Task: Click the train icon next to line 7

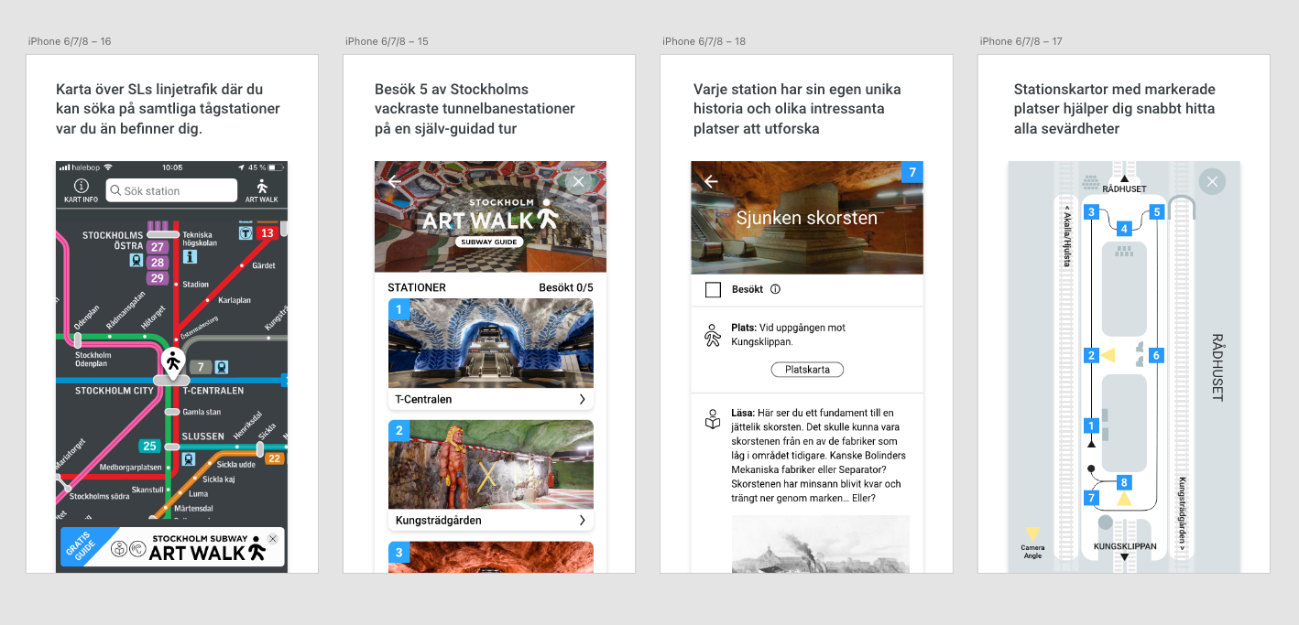Action: click(x=221, y=367)
